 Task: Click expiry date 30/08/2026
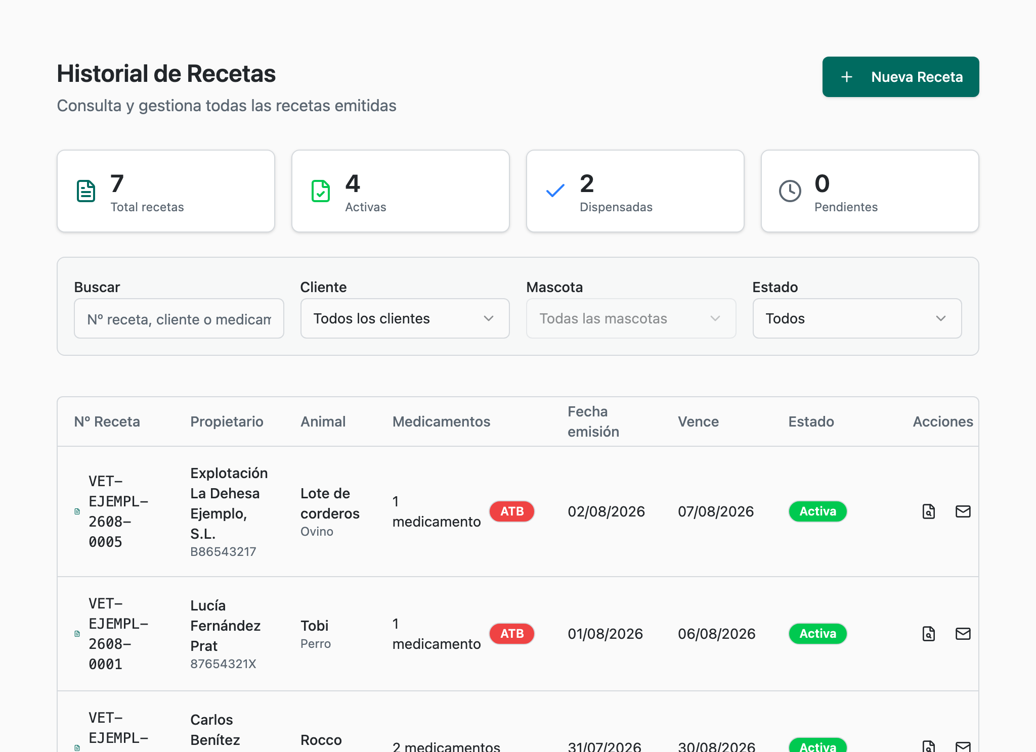[717, 746]
